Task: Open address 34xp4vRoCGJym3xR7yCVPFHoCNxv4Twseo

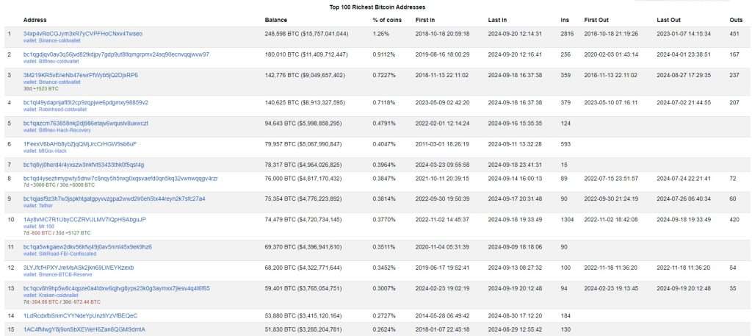Action: click(83, 34)
